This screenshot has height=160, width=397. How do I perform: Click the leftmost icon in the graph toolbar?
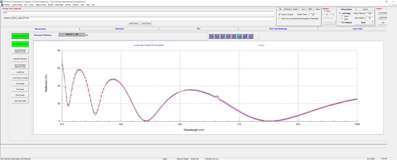[211, 36]
